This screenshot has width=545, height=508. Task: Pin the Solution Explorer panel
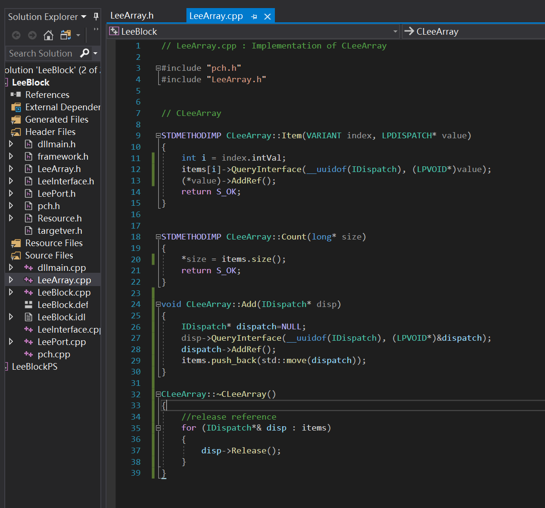pyautogui.click(x=96, y=16)
